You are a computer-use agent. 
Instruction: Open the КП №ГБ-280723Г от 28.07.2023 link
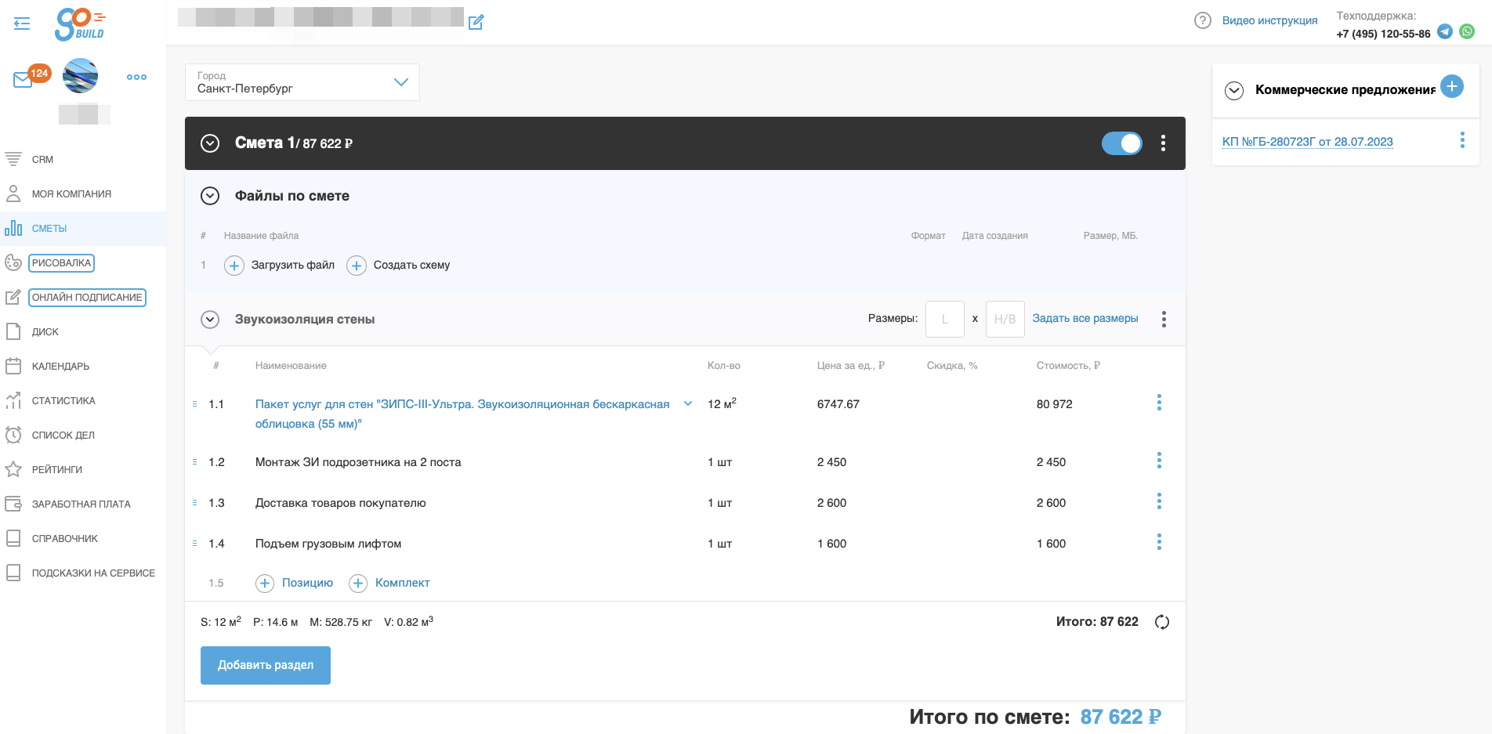click(1308, 142)
